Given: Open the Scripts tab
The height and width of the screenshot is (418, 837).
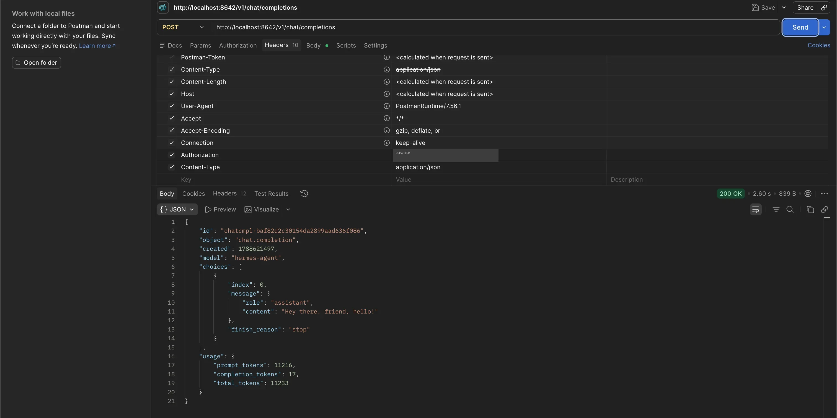Looking at the screenshot, I should [x=346, y=45].
